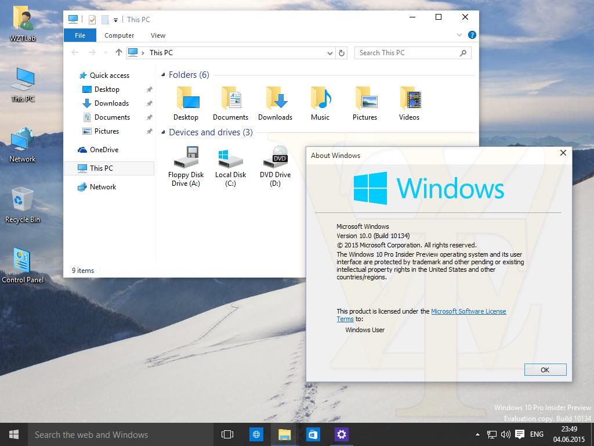Image resolution: width=594 pixels, height=446 pixels.
Task: Open the Settings gear on the taskbar
Action: tap(341, 434)
